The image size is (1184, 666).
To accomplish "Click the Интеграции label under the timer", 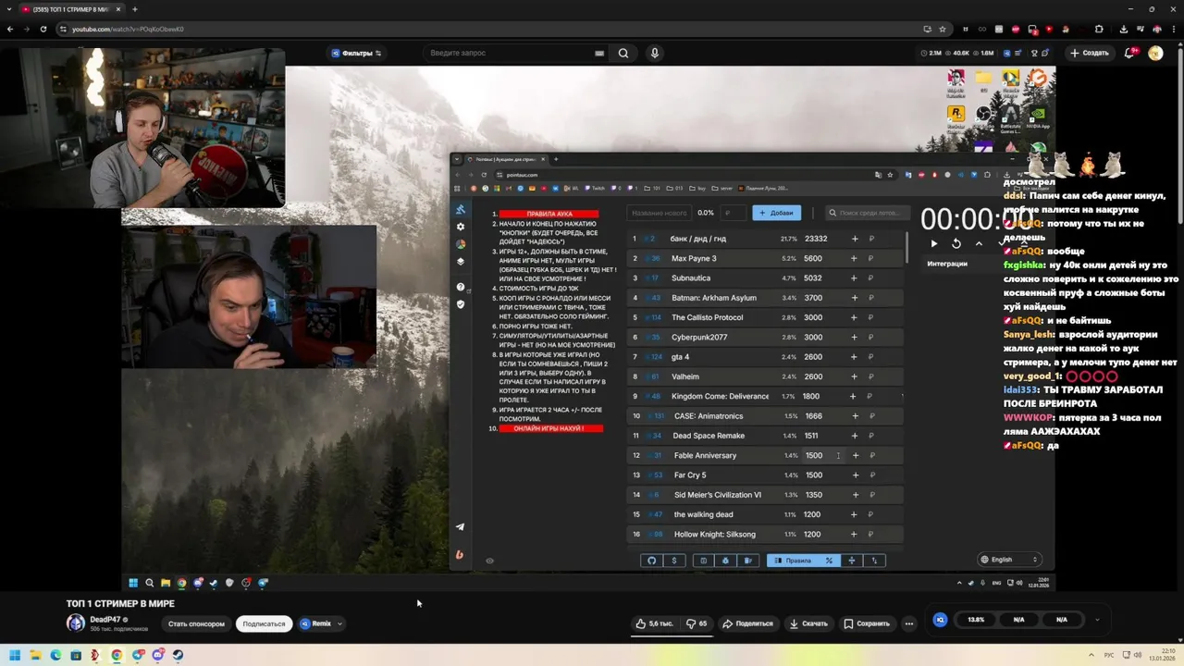I will click(947, 264).
